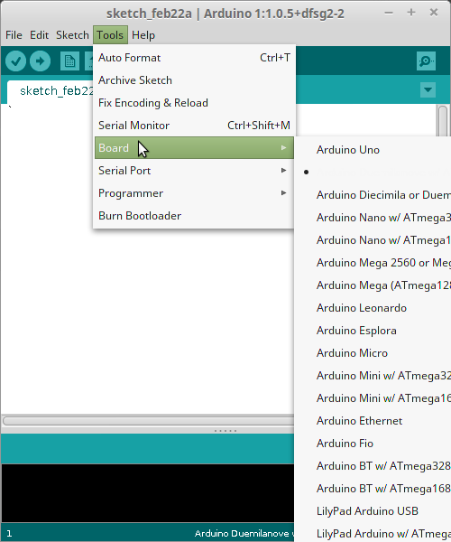
Task: Select Burn Bootloader menu entry
Action: click(x=194, y=216)
